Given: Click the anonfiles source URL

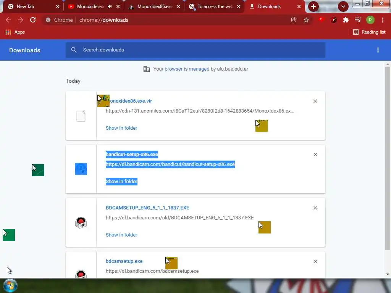Looking at the screenshot, I should pos(200,111).
